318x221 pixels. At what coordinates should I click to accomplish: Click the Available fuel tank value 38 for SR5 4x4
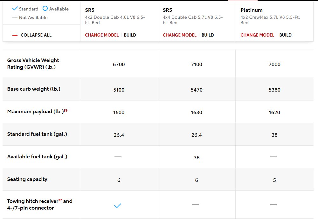click(x=197, y=157)
